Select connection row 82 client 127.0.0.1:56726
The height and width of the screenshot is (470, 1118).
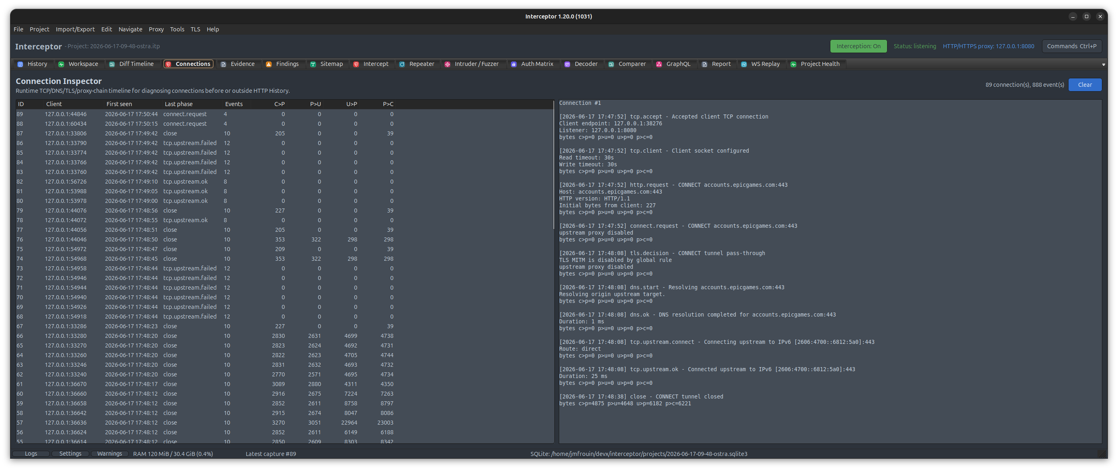(x=284, y=182)
